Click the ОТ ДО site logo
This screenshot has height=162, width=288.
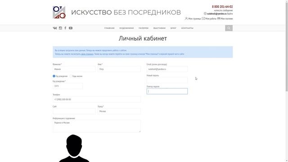point(59,12)
